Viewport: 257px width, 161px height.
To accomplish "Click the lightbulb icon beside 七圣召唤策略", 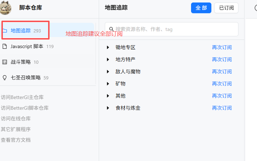I will point(5,78).
